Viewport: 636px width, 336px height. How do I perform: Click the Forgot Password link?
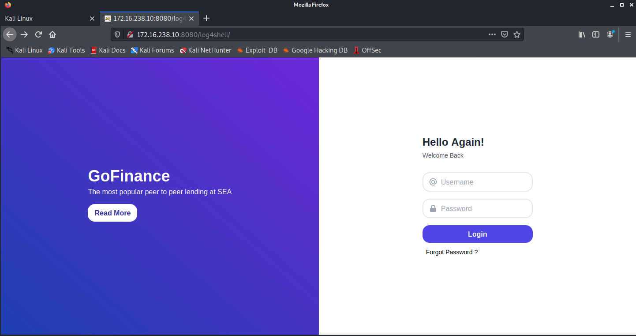(452, 252)
